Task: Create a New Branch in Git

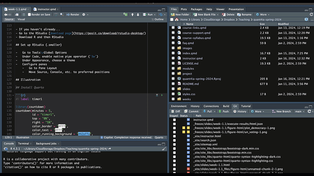Action: click(281, 111)
